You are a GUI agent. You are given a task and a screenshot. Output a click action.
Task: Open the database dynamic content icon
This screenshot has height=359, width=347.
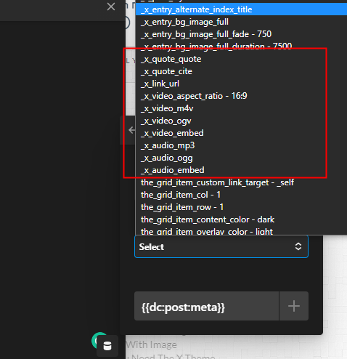(x=107, y=346)
